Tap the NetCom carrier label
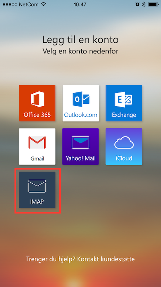 click(x=29, y=4)
